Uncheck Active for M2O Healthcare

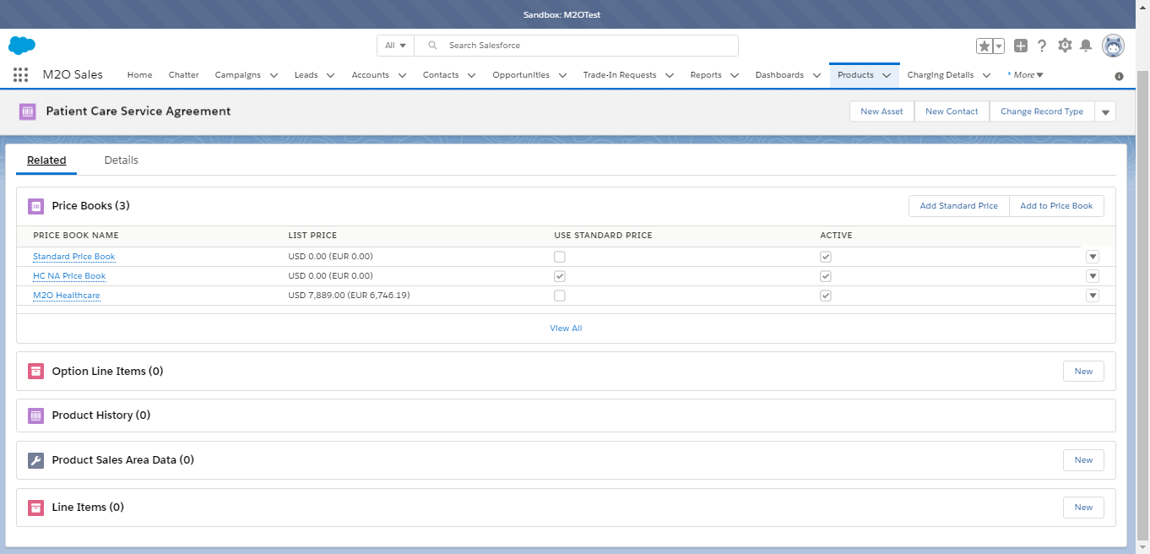pos(826,295)
